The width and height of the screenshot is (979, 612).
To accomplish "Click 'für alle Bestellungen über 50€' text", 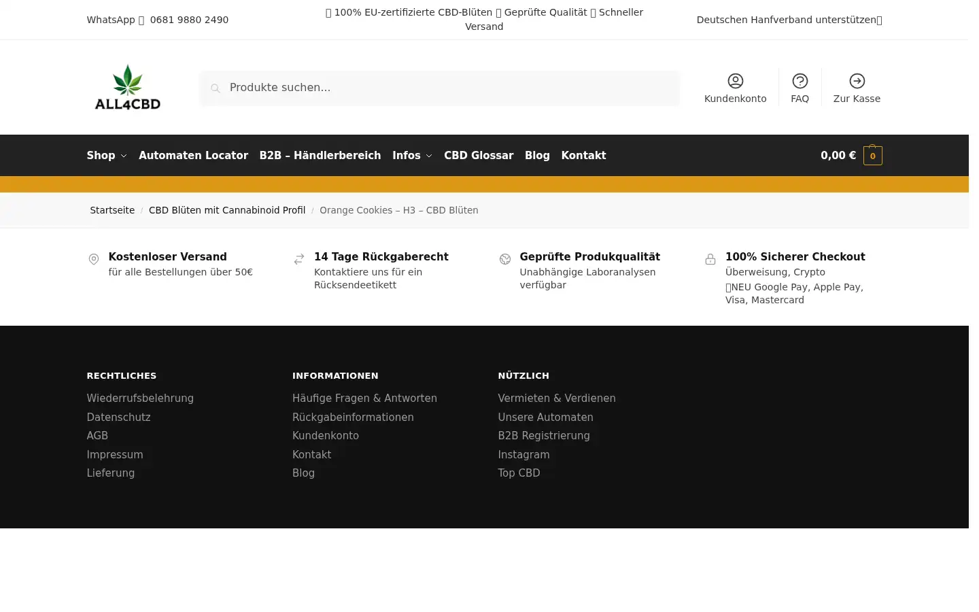I will point(181,272).
